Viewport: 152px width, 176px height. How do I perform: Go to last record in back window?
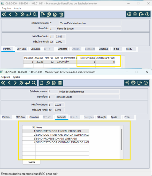[22, 14]
